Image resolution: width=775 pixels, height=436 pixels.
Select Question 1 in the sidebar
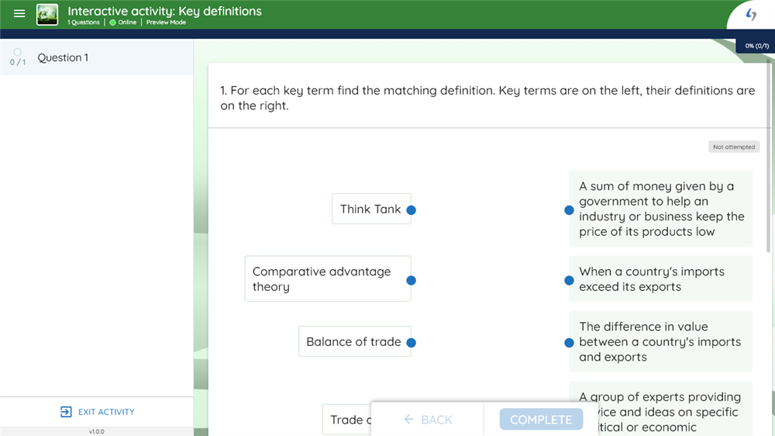[63, 57]
